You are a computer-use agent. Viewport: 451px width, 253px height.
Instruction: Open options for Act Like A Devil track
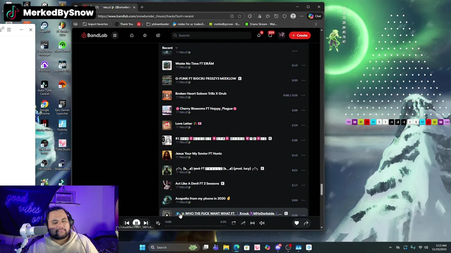(x=303, y=185)
